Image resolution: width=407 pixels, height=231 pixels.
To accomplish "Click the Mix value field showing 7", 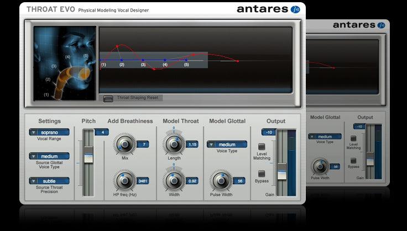I will click(x=143, y=144).
